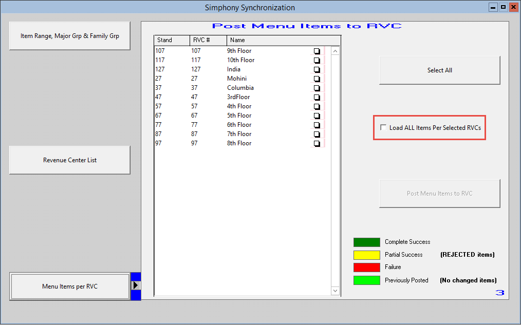The height and width of the screenshot is (325, 521).
Task: Check the box for 3rdFloor row
Action: coord(317,98)
